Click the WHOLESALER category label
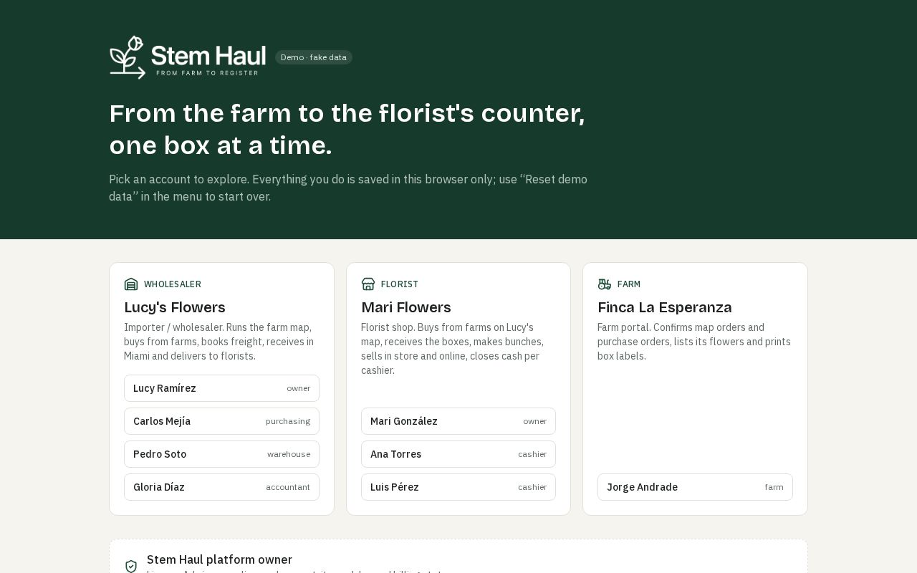Viewport: 917px width, 573px height. coord(173,284)
